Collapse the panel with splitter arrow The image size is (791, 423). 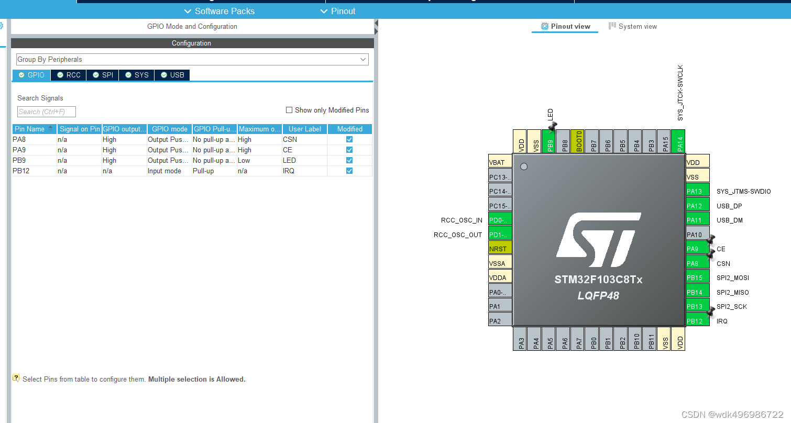376,23
